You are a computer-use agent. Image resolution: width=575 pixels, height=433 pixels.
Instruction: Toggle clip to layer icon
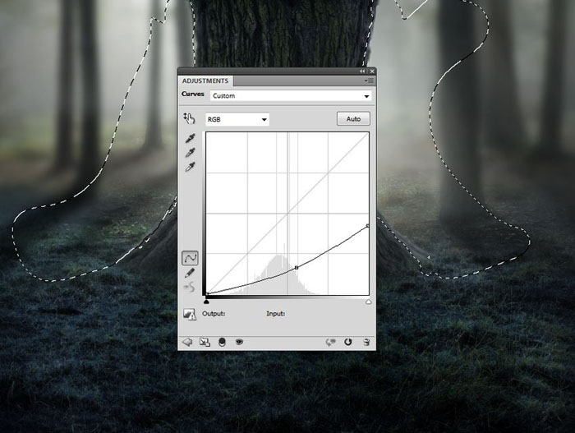pos(222,342)
